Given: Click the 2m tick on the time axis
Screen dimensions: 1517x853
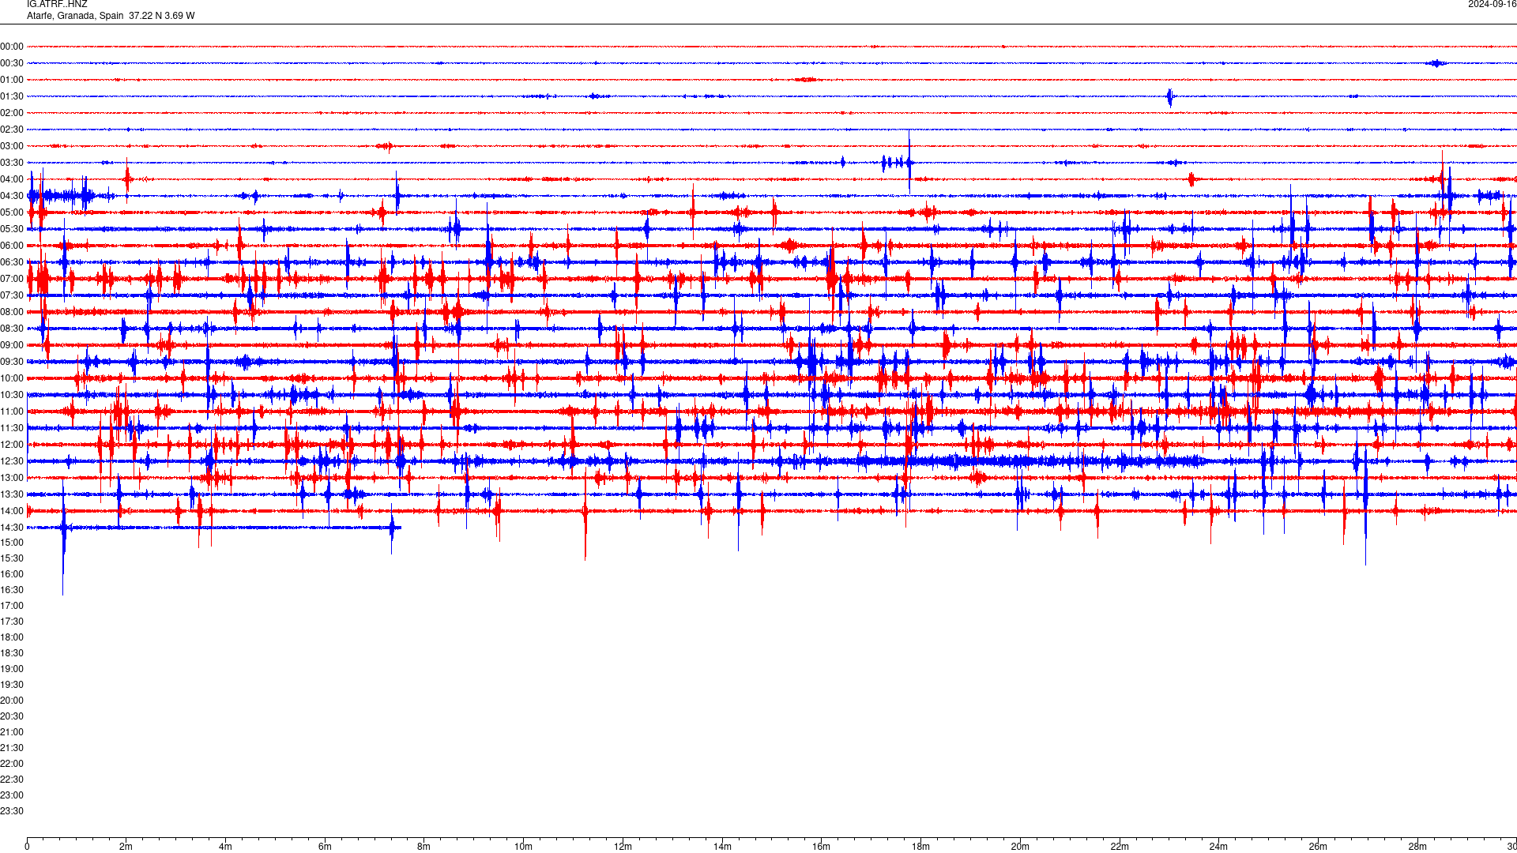Looking at the screenshot, I should [x=126, y=847].
